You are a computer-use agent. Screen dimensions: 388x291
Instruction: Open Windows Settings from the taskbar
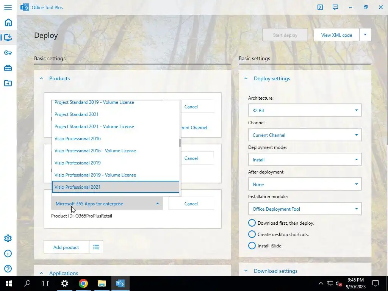(64, 283)
